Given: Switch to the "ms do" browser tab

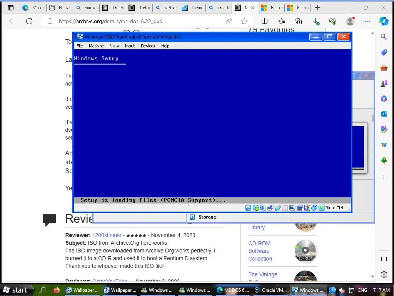Looking at the screenshot, I should click(x=219, y=8).
